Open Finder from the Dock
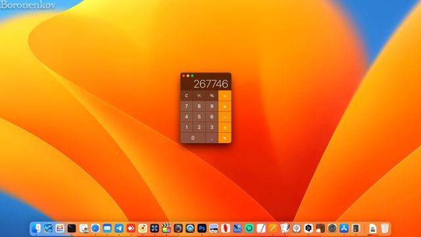This screenshot has height=237, width=421. (x=36, y=228)
